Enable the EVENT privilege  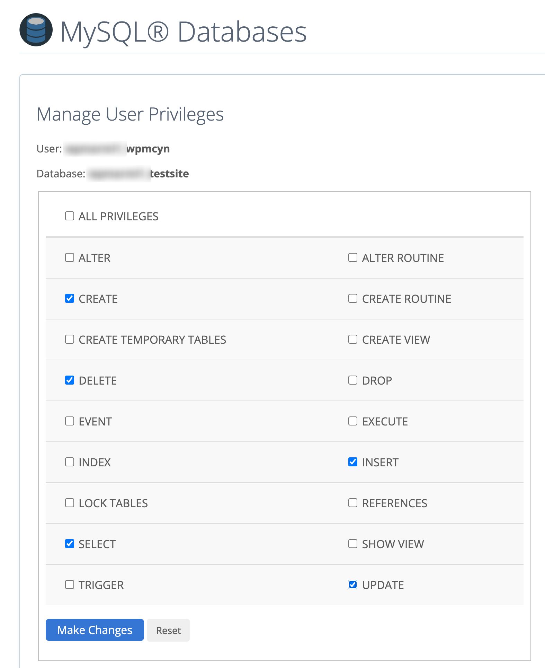(69, 421)
